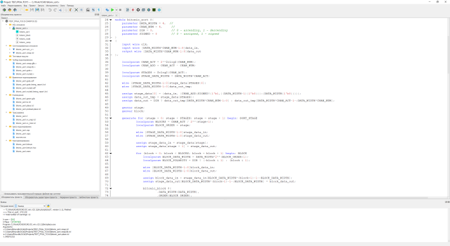This screenshot has width=450, height=246.
Task: Select bitonic_sort.gate.v in the project tree
Action: point(24,70)
